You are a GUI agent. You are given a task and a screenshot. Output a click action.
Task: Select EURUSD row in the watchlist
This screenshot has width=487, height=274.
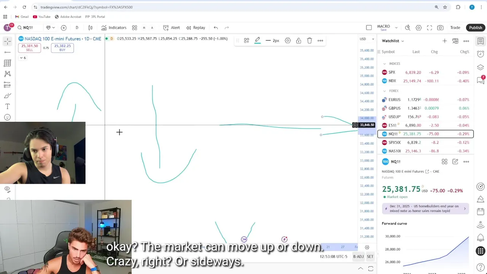425,100
